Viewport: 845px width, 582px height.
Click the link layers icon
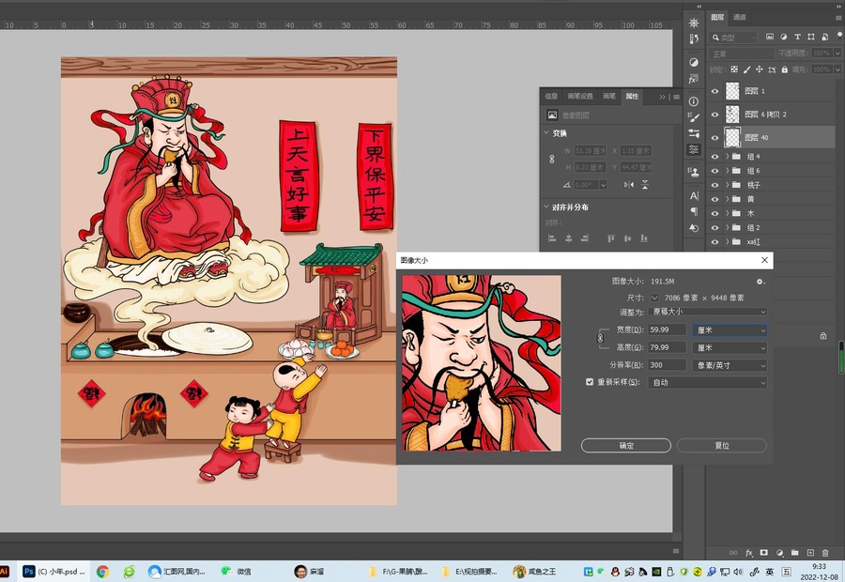pos(733,552)
